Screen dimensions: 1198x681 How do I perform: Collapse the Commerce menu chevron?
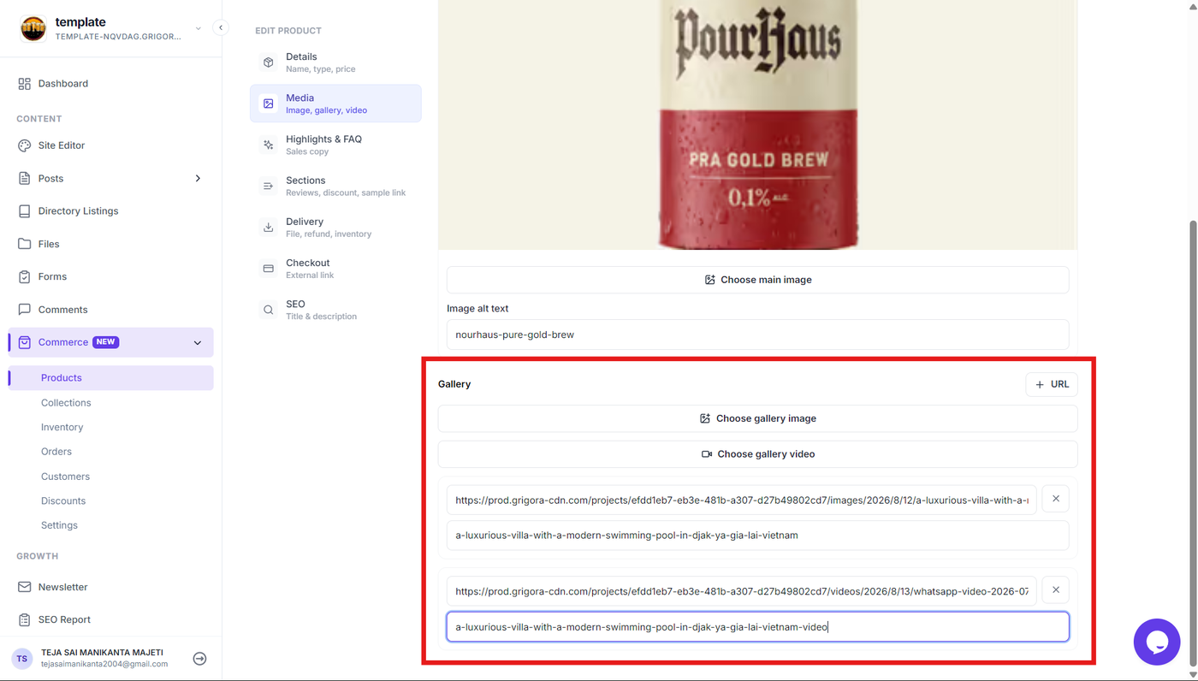pyautogui.click(x=198, y=343)
